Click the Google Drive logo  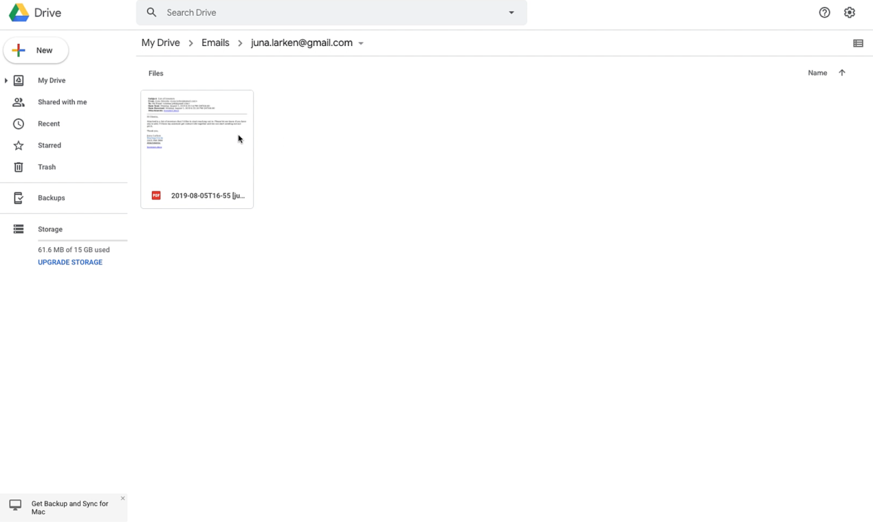(34, 12)
